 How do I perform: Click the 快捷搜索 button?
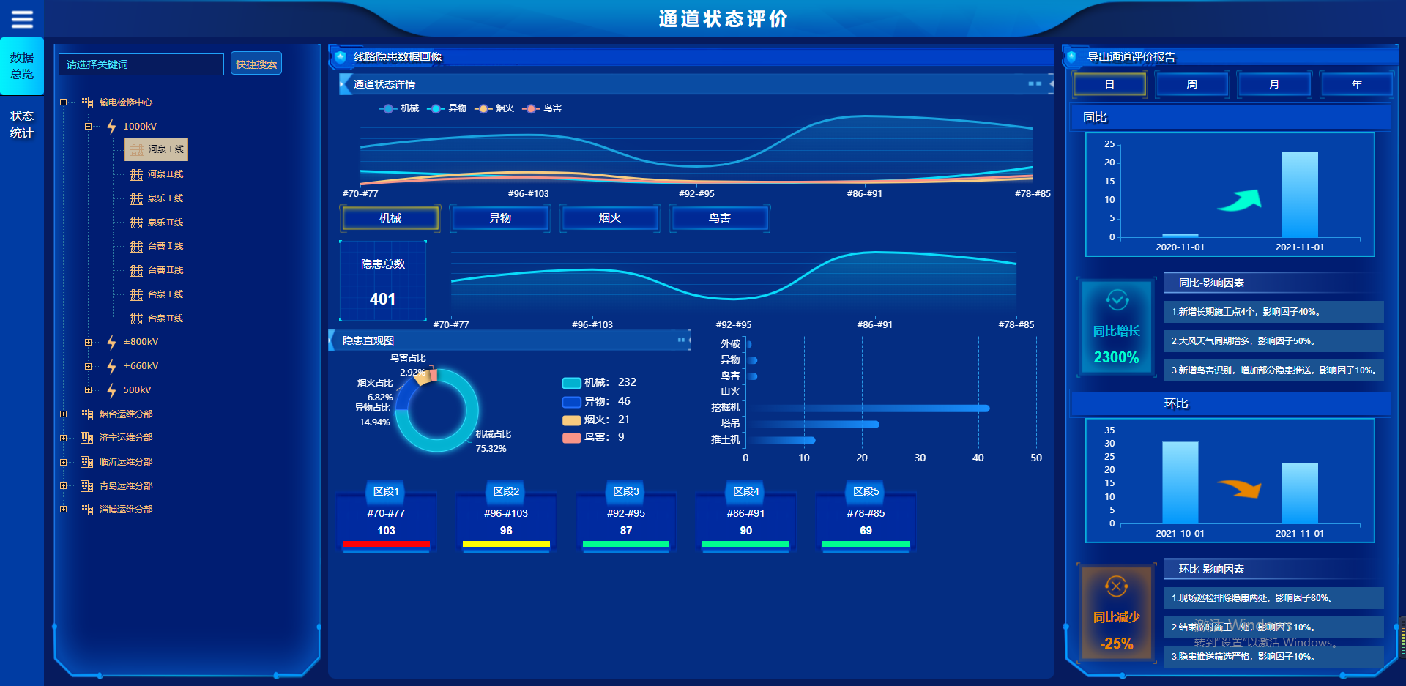[x=256, y=64]
